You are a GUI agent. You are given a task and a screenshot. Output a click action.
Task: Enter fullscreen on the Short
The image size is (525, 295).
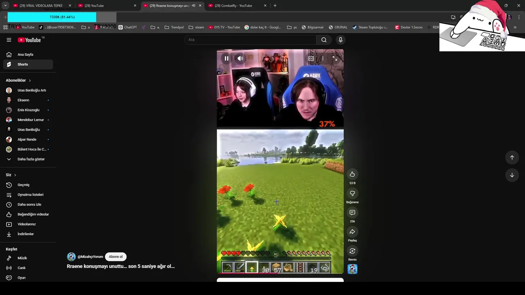pos(335,59)
